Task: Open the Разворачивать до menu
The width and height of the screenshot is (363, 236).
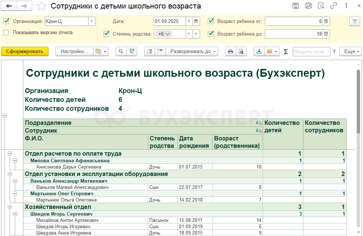Action: point(193,51)
